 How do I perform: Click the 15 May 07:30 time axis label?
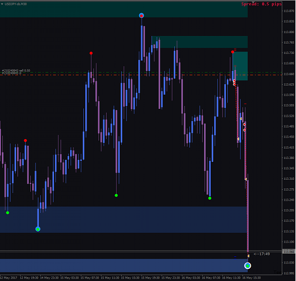point(90,278)
